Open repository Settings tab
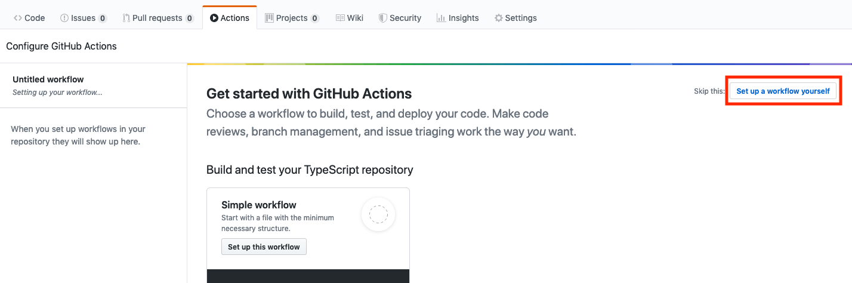 pos(515,18)
